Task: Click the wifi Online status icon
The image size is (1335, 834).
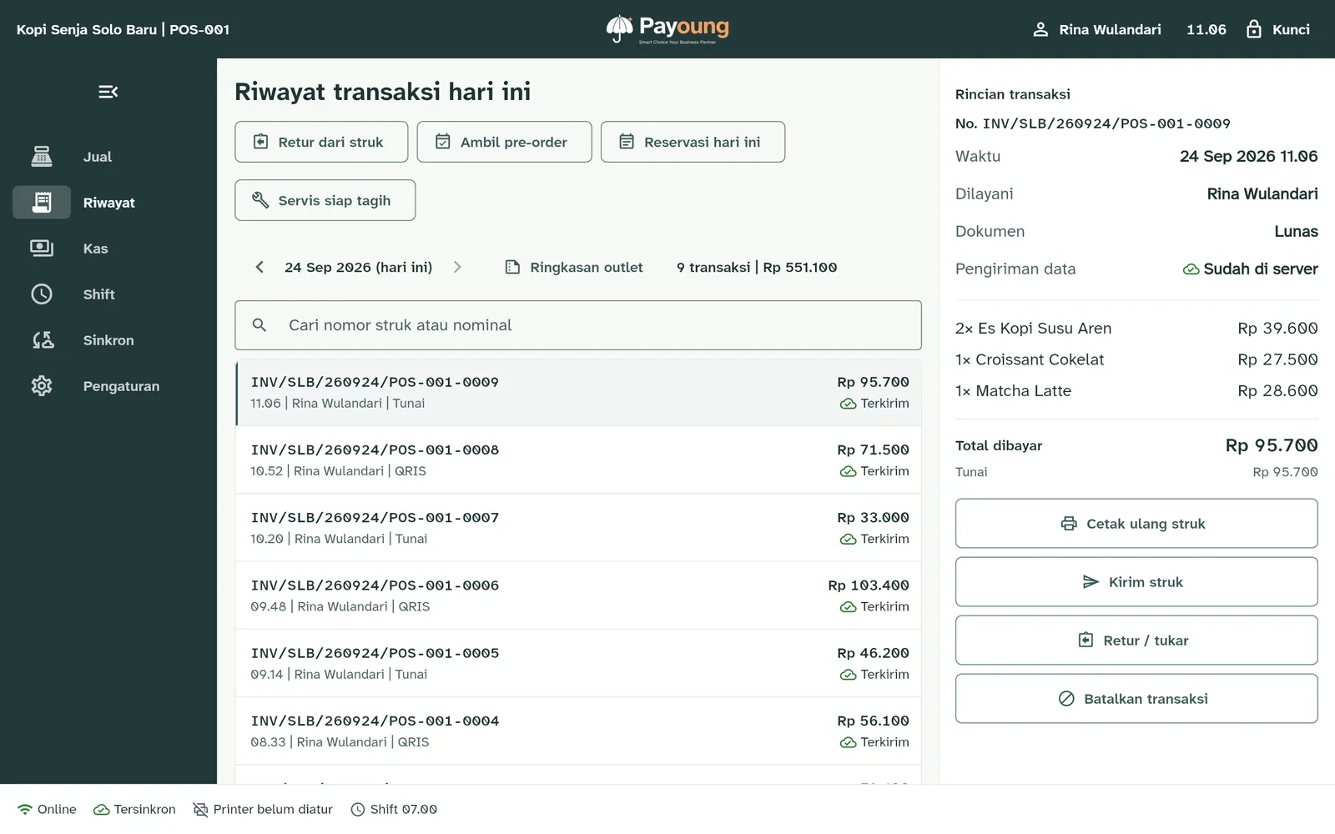Action: [25, 809]
